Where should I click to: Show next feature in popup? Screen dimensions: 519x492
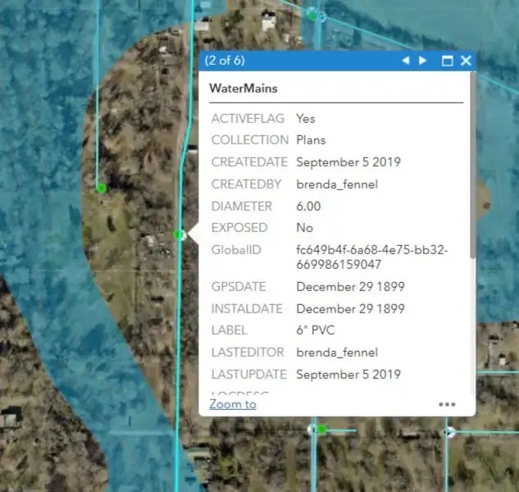423,61
